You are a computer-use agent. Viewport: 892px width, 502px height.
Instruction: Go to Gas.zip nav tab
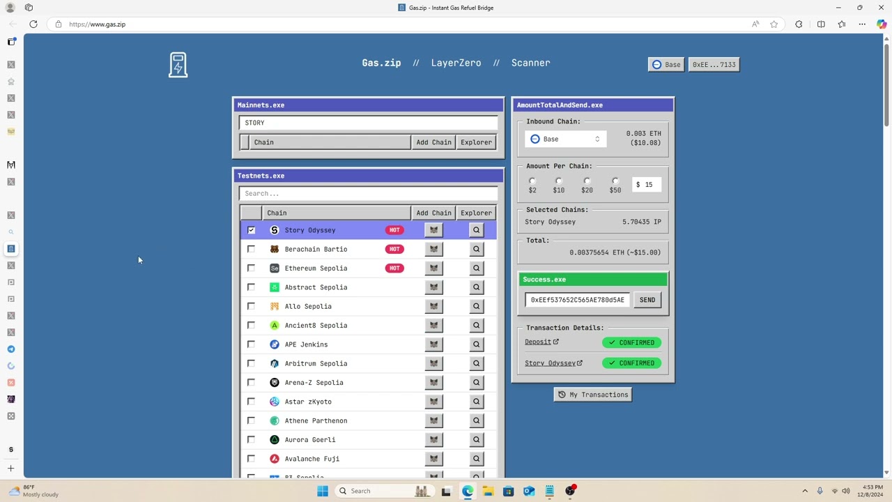[381, 63]
